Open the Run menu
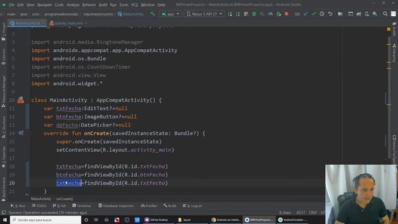 coord(113,4)
